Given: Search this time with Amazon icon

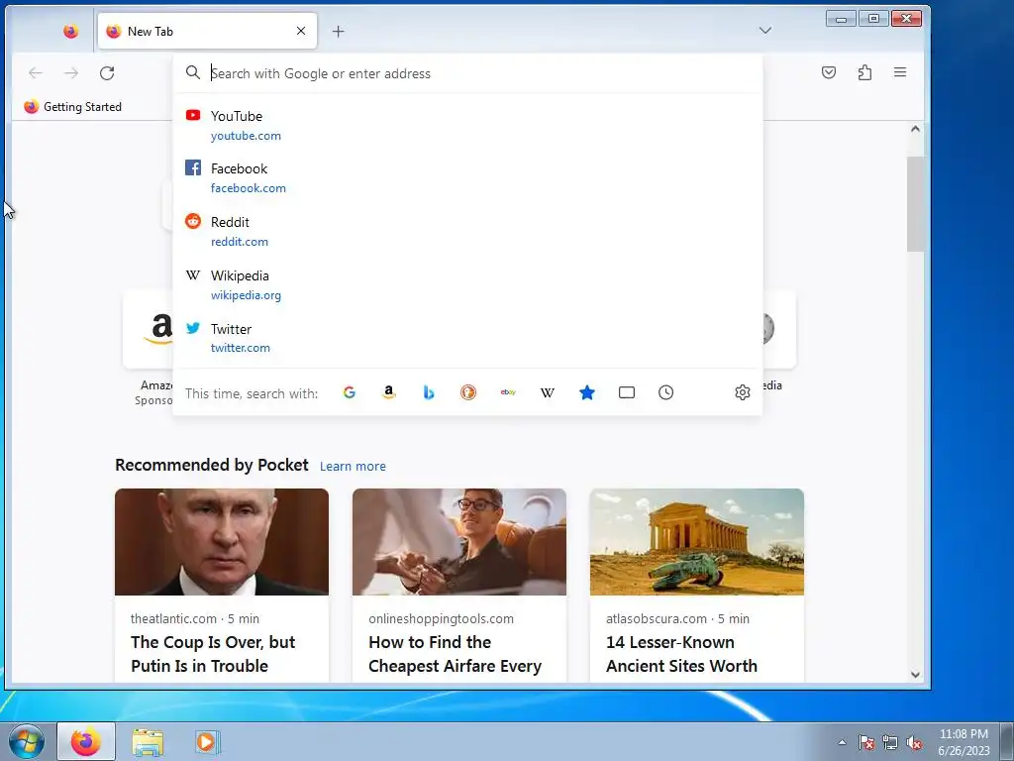Looking at the screenshot, I should pos(388,392).
